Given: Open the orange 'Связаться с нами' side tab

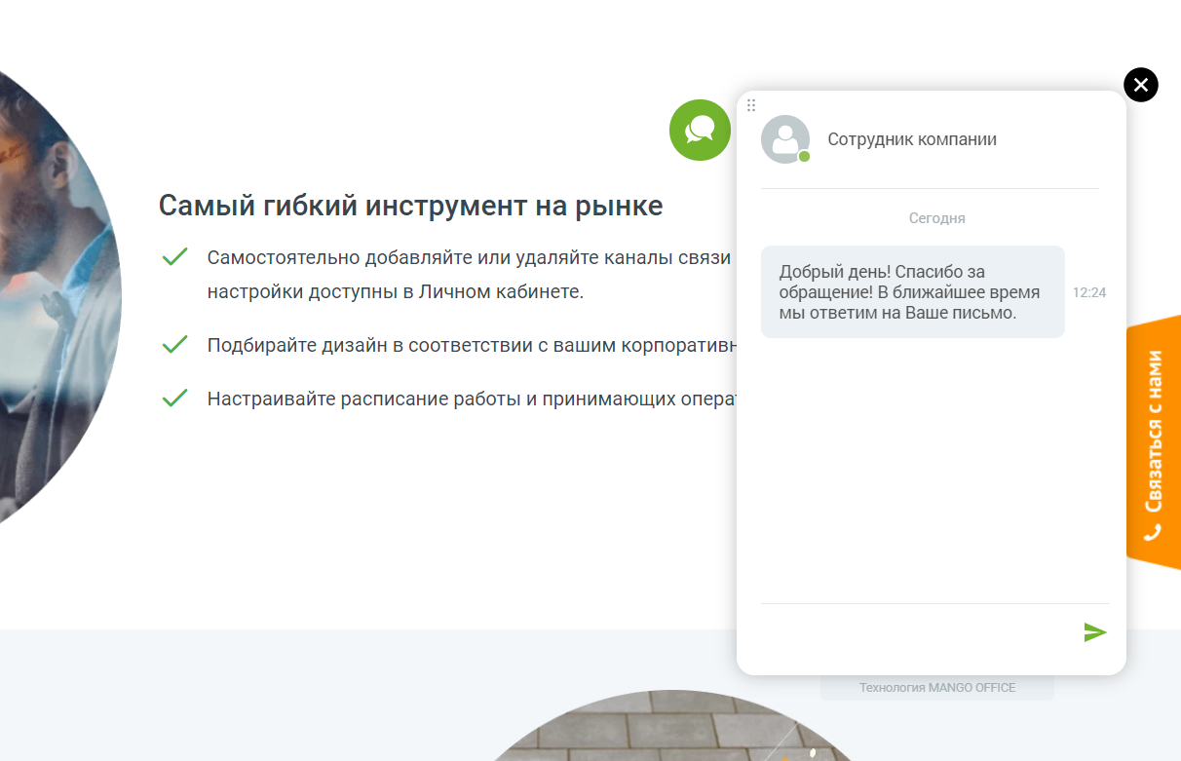Looking at the screenshot, I should (1154, 441).
